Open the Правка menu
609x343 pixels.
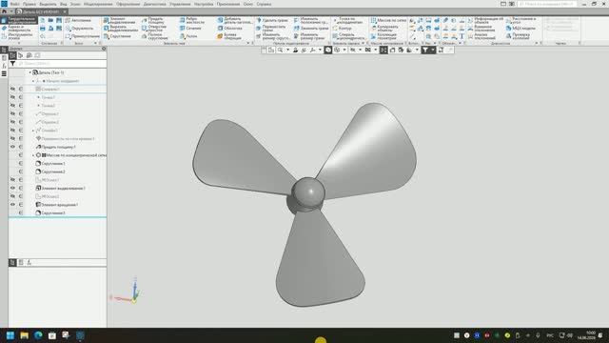tap(29, 4)
